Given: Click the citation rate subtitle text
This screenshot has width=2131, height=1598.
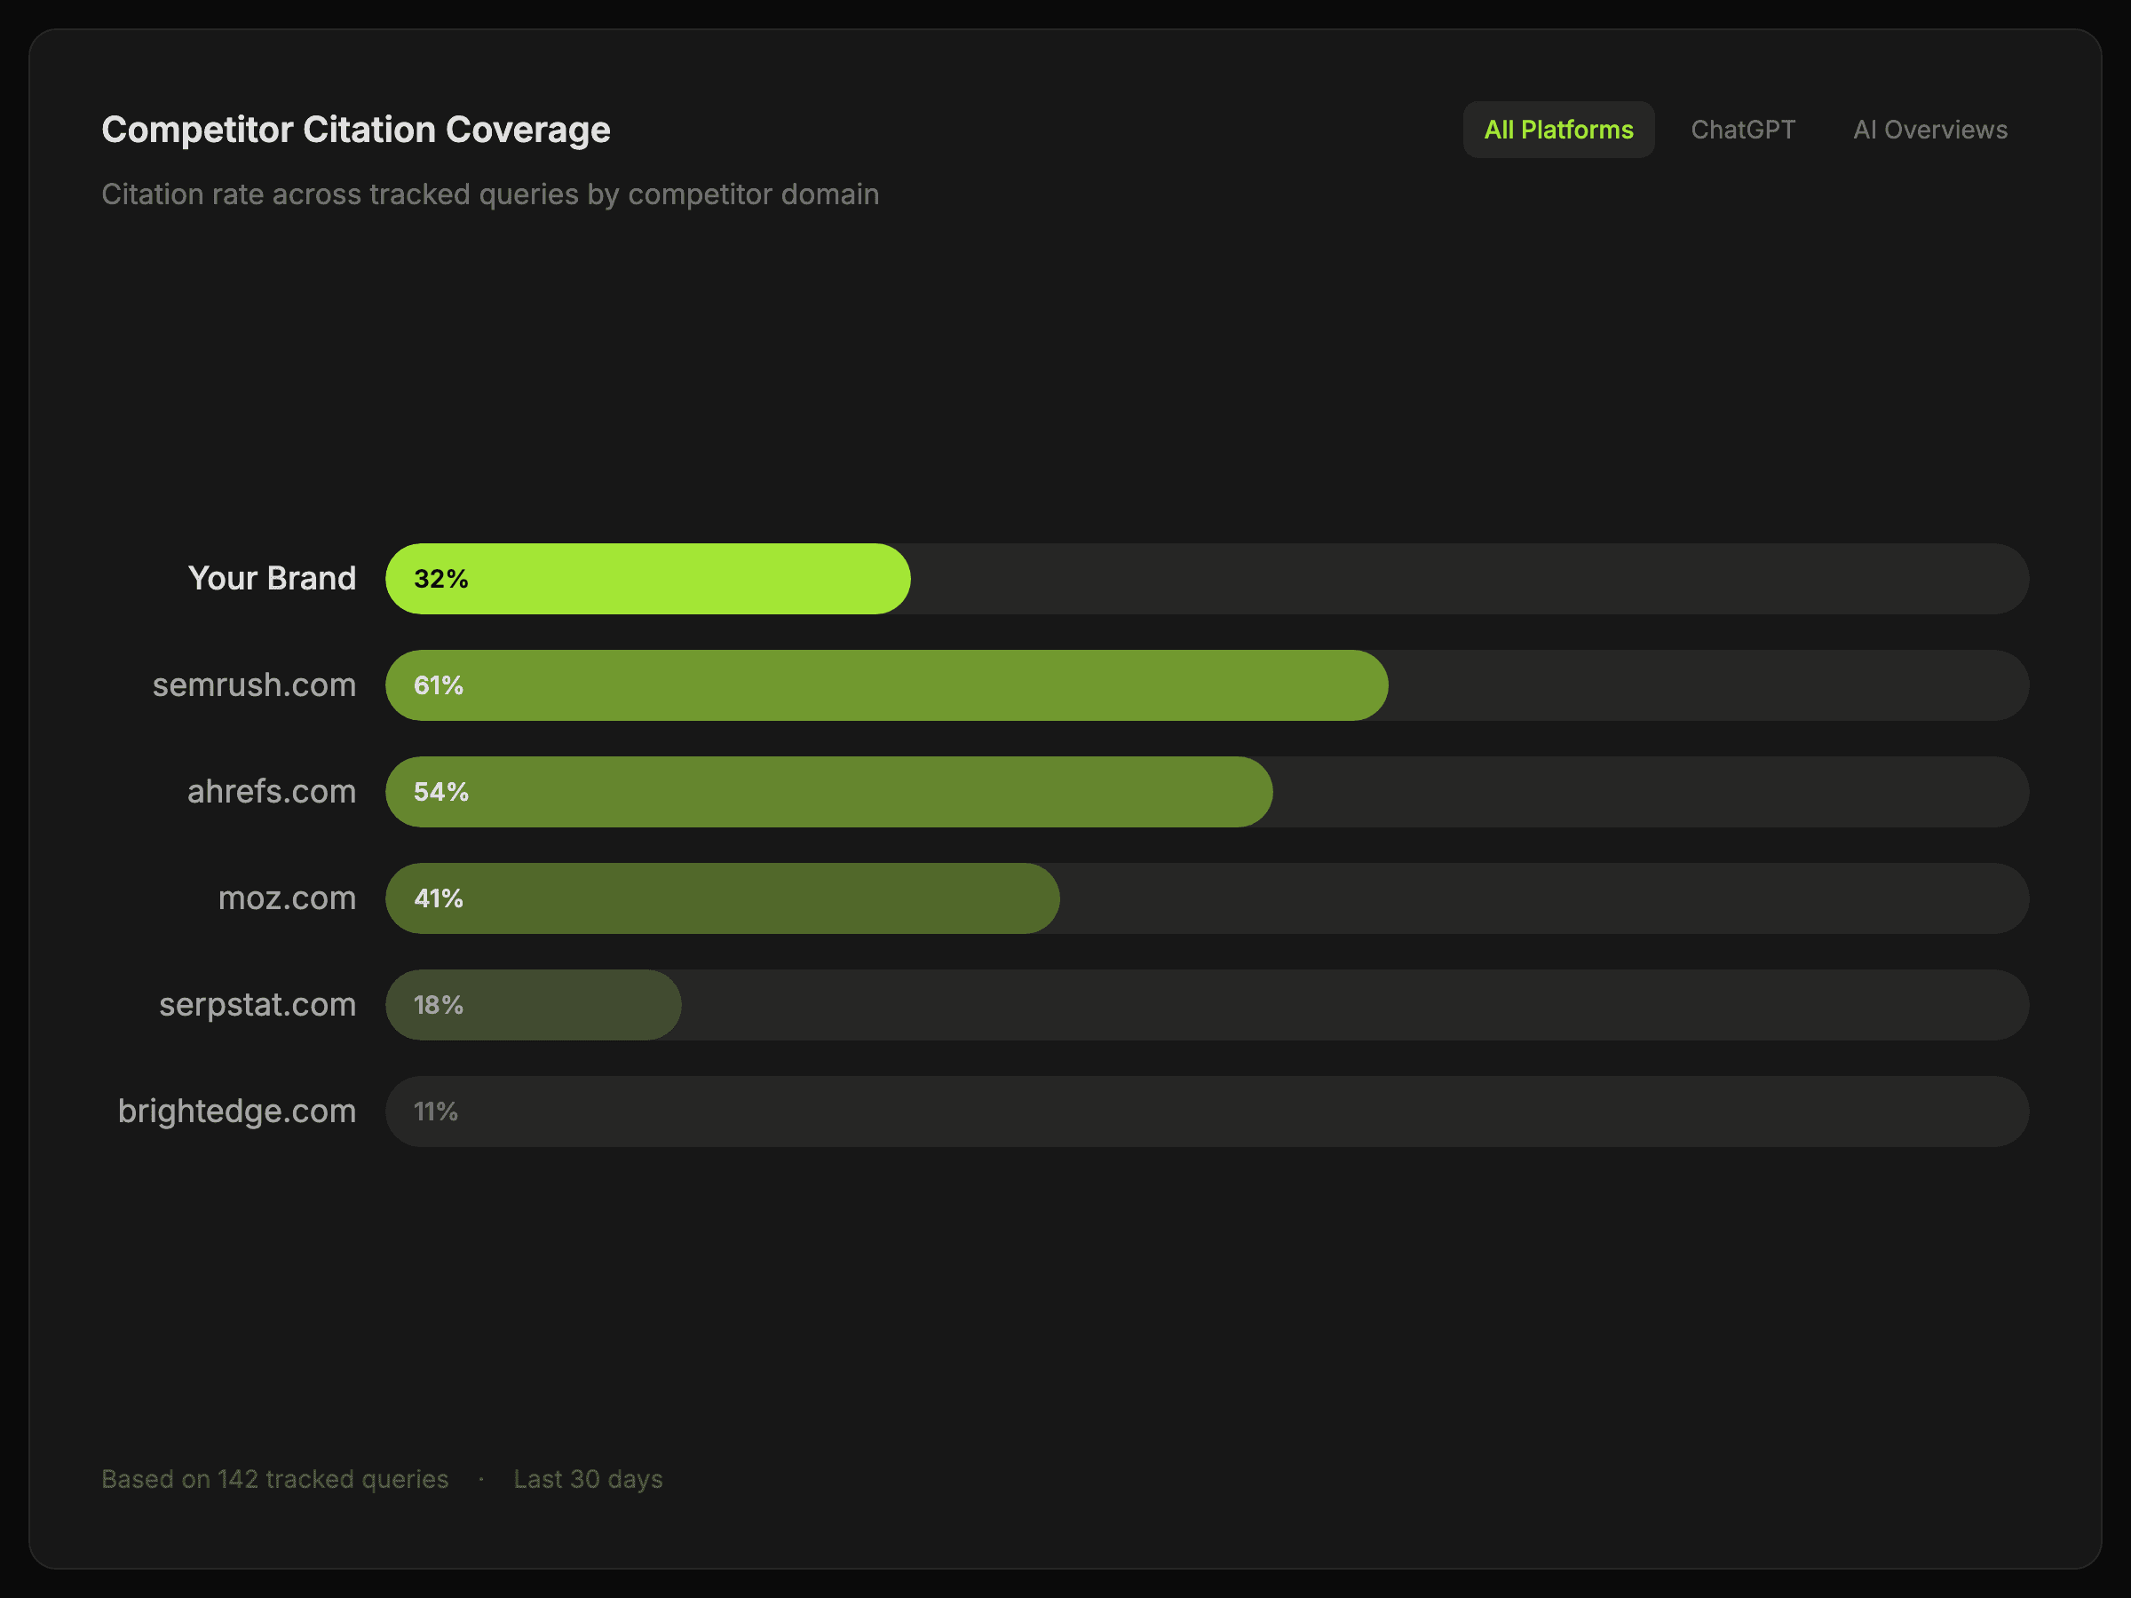Looking at the screenshot, I should tap(489, 194).
